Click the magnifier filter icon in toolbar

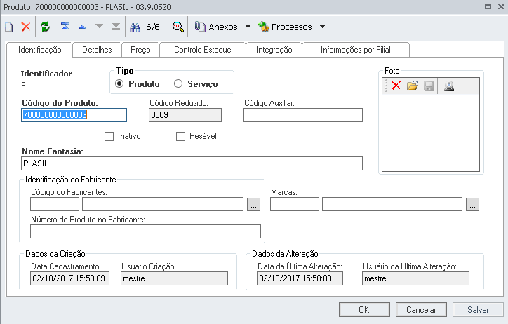click(x=178, y=27)
